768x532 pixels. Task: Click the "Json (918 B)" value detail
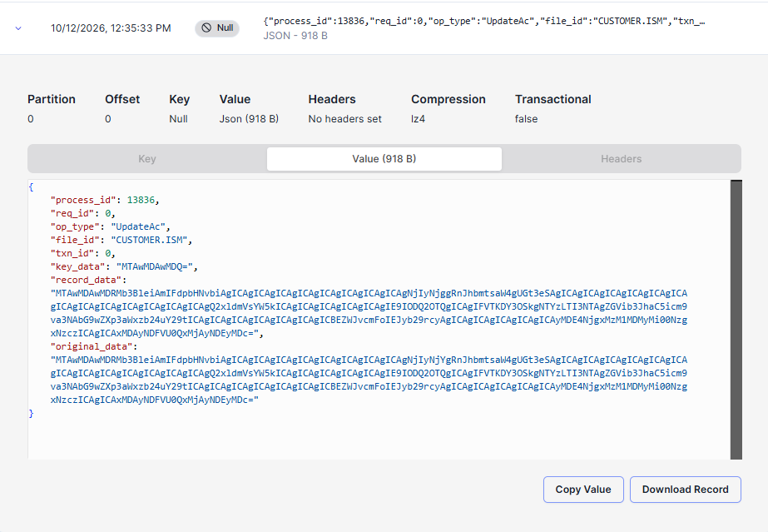[x=249, y=118]
